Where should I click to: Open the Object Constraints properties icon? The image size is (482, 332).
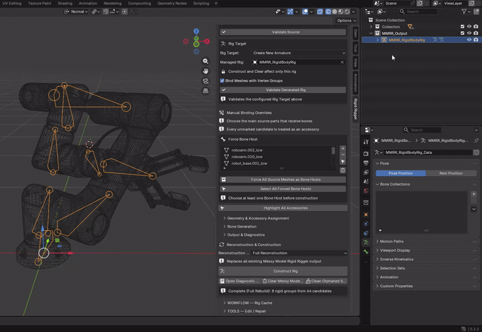366,233
